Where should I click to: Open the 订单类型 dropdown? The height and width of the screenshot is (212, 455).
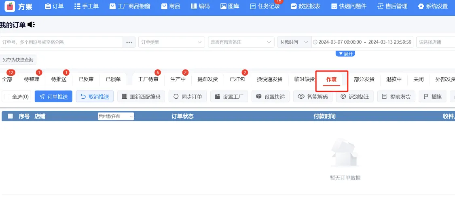pyautogui.click(x=171, y=42)
